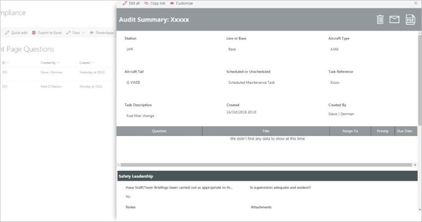Screen dimensions: 422x222
Task: Click the Quick edit pencil icon
Action: pyautogui.click(x=7, y=33)
